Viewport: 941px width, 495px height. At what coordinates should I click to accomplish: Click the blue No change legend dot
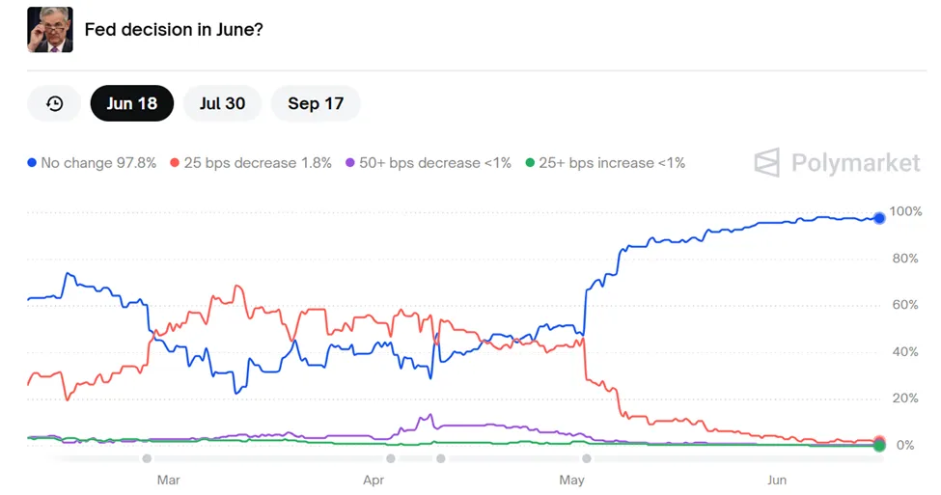coord(33,163)
